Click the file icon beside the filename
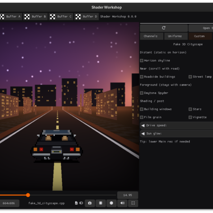213x213 pixels. point(76,203)
